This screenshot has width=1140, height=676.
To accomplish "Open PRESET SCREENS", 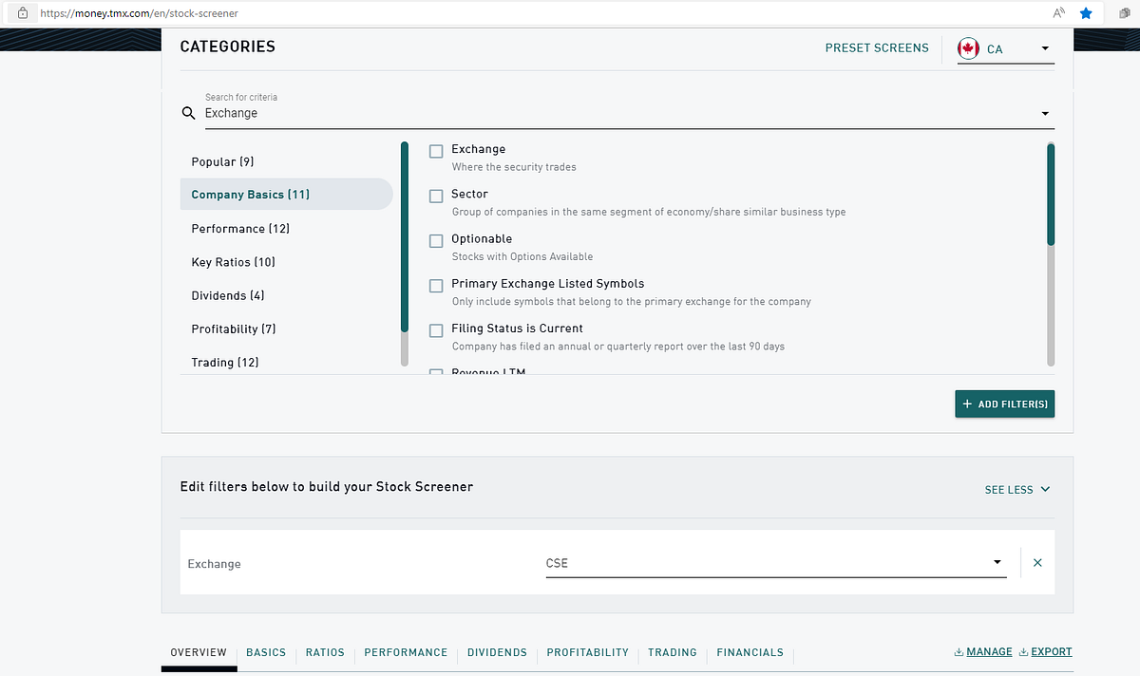I will coord(877,47).
